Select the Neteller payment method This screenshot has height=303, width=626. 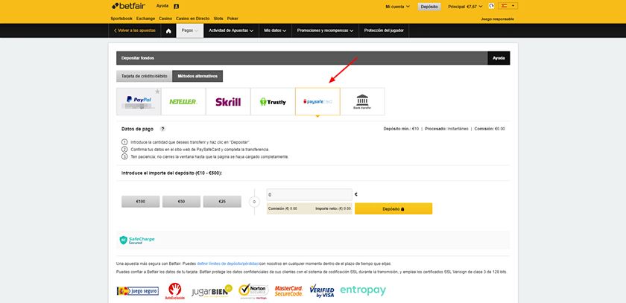(183, 102)
